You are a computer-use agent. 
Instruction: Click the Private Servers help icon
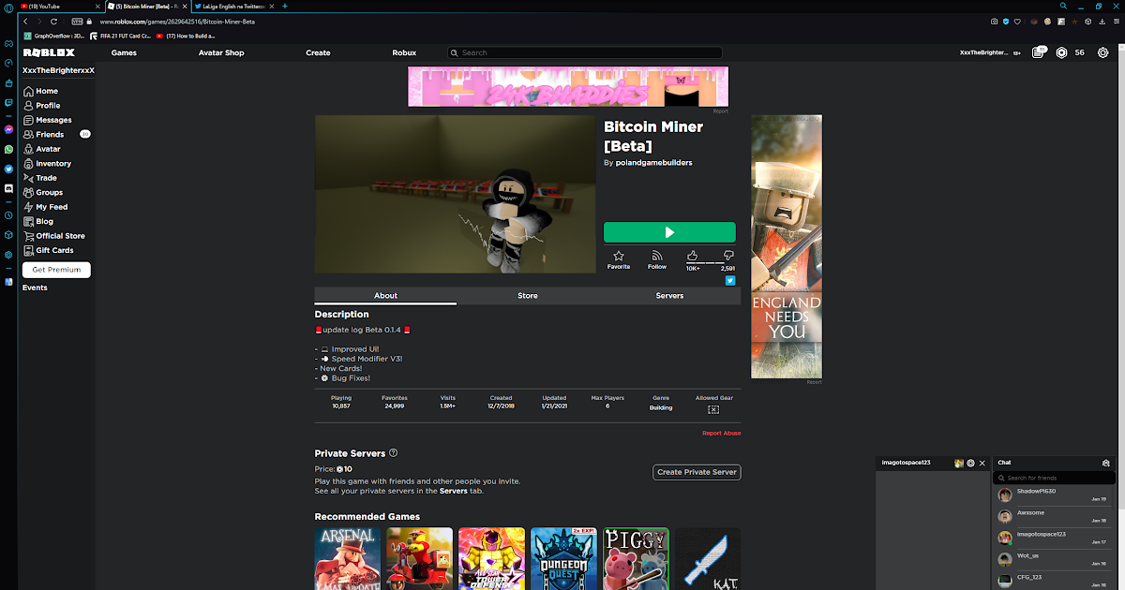click(x=394, y=453)
